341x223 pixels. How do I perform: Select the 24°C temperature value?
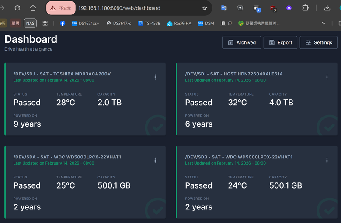[x=237, y=185]
